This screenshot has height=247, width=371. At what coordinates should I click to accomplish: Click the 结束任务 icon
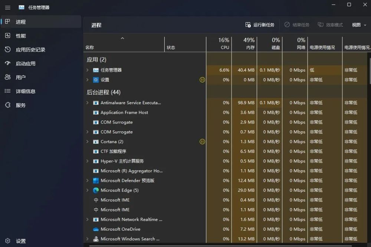point(287,24)
